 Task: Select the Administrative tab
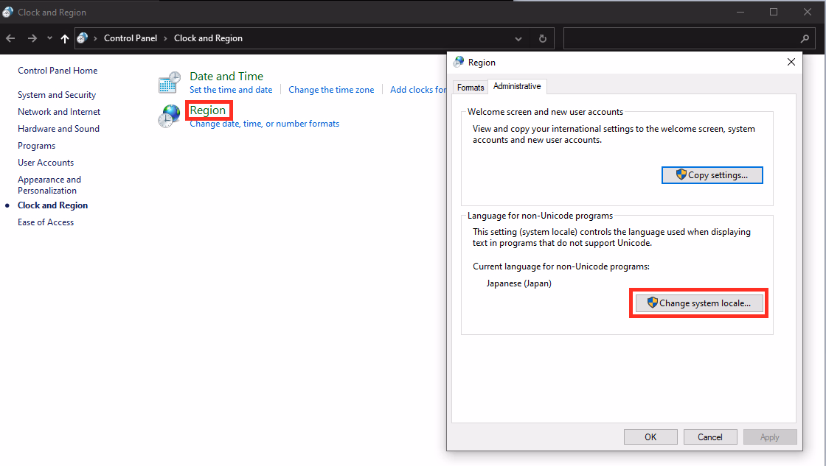click(x=517, y=85)
